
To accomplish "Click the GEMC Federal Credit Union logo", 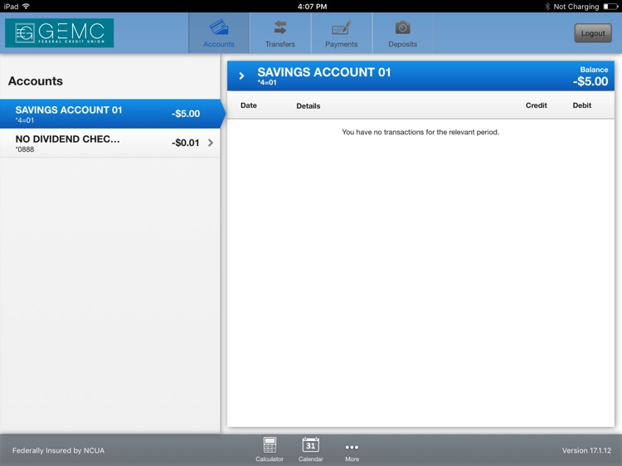I will point(60,33).
